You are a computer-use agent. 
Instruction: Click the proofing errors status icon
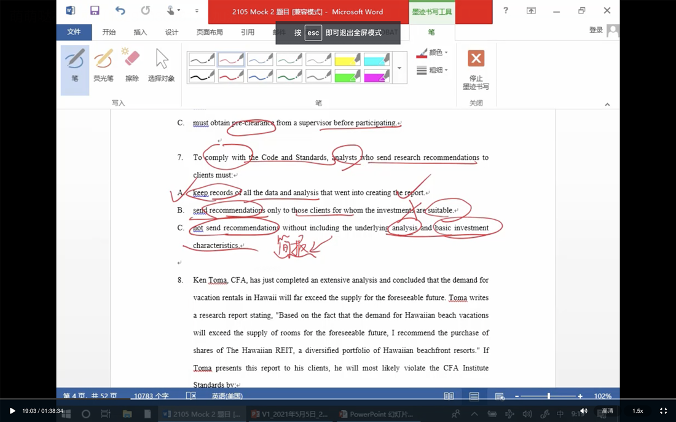pos(191,396)
